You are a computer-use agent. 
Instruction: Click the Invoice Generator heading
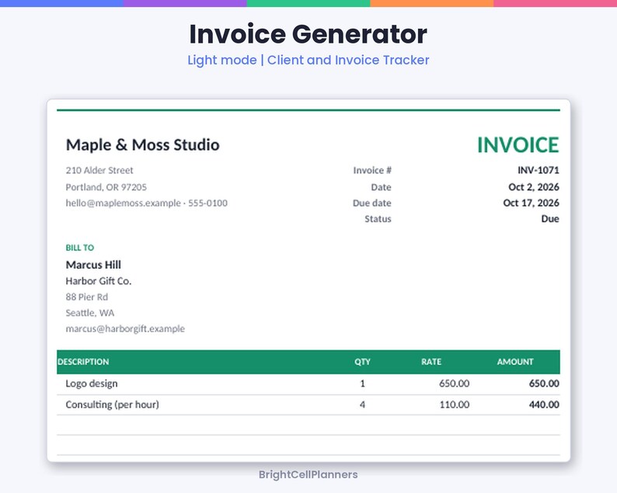click(308, 34)
